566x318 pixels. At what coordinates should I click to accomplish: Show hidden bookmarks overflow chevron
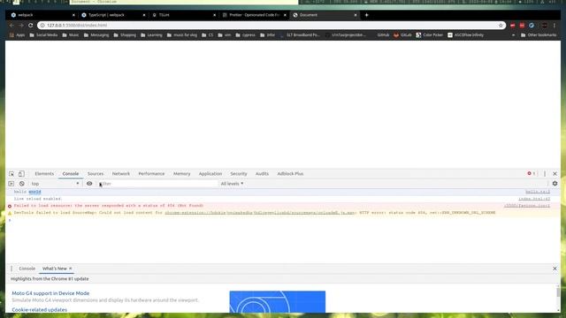point(513,35)
